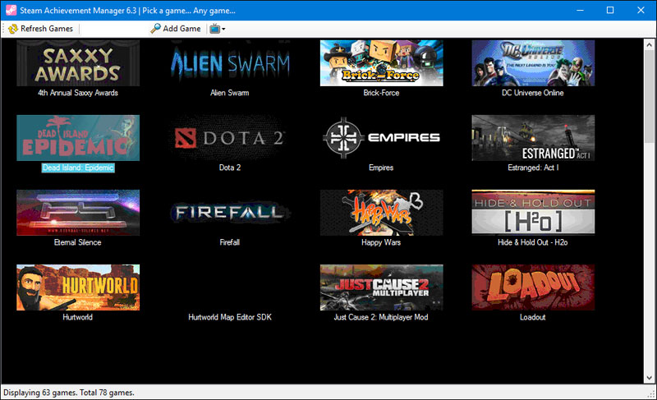Minimize the Steam Achievement Manager window

(580, 10)
